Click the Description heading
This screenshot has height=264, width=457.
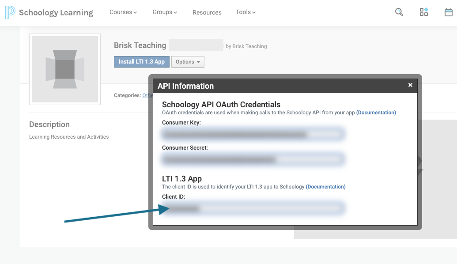[49, 124]
